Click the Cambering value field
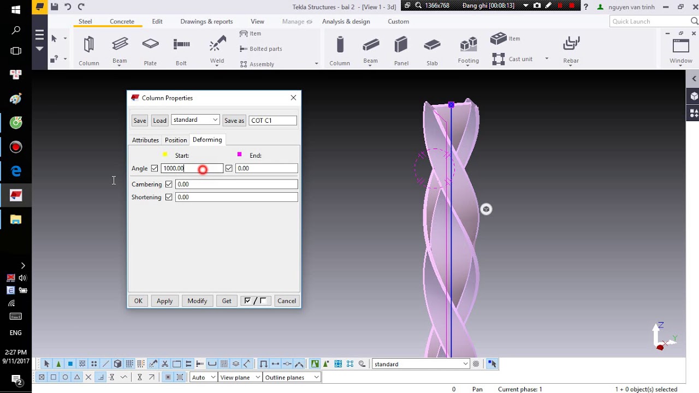Image resolution: width=699 pixels, height=393 pixels. 236,184
